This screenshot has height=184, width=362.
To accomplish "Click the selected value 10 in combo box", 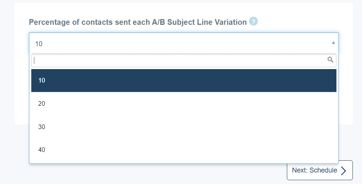I will click(39, 44).
